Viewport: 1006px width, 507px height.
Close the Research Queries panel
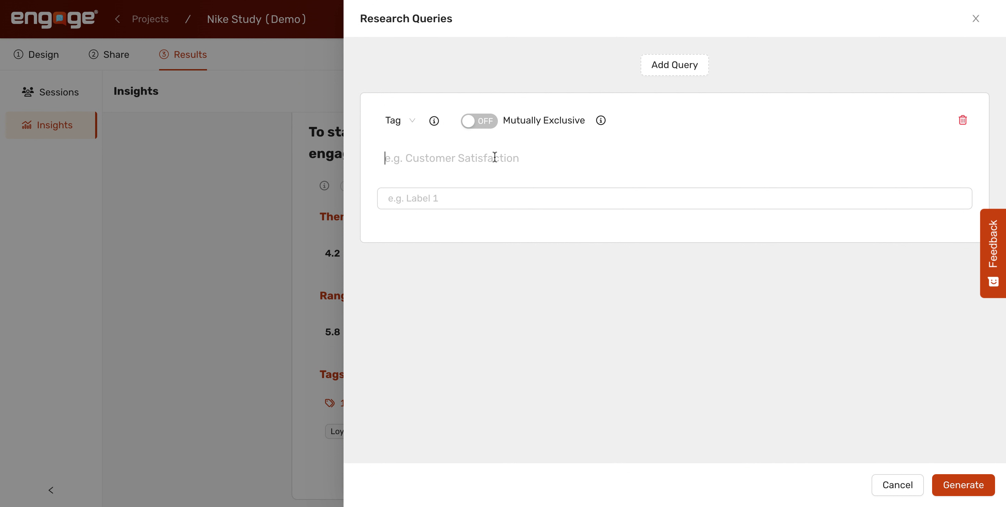click(976, 19)
